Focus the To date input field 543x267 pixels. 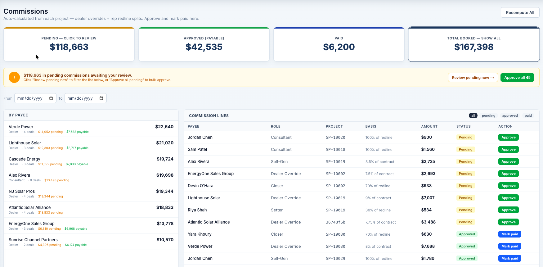[86, 98]
